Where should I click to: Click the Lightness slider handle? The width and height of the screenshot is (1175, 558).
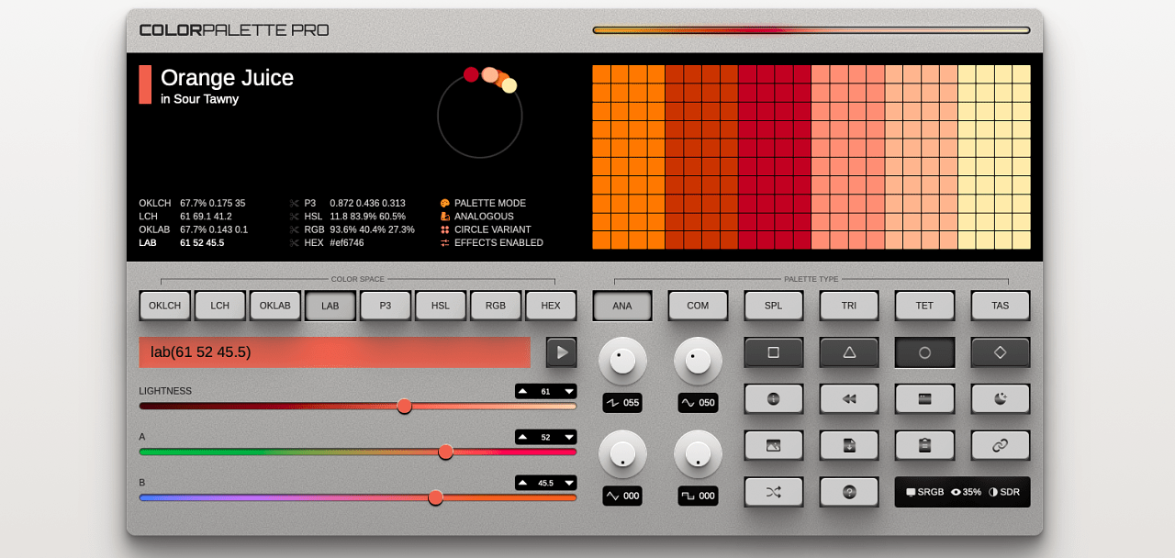[x=404, y=406]
